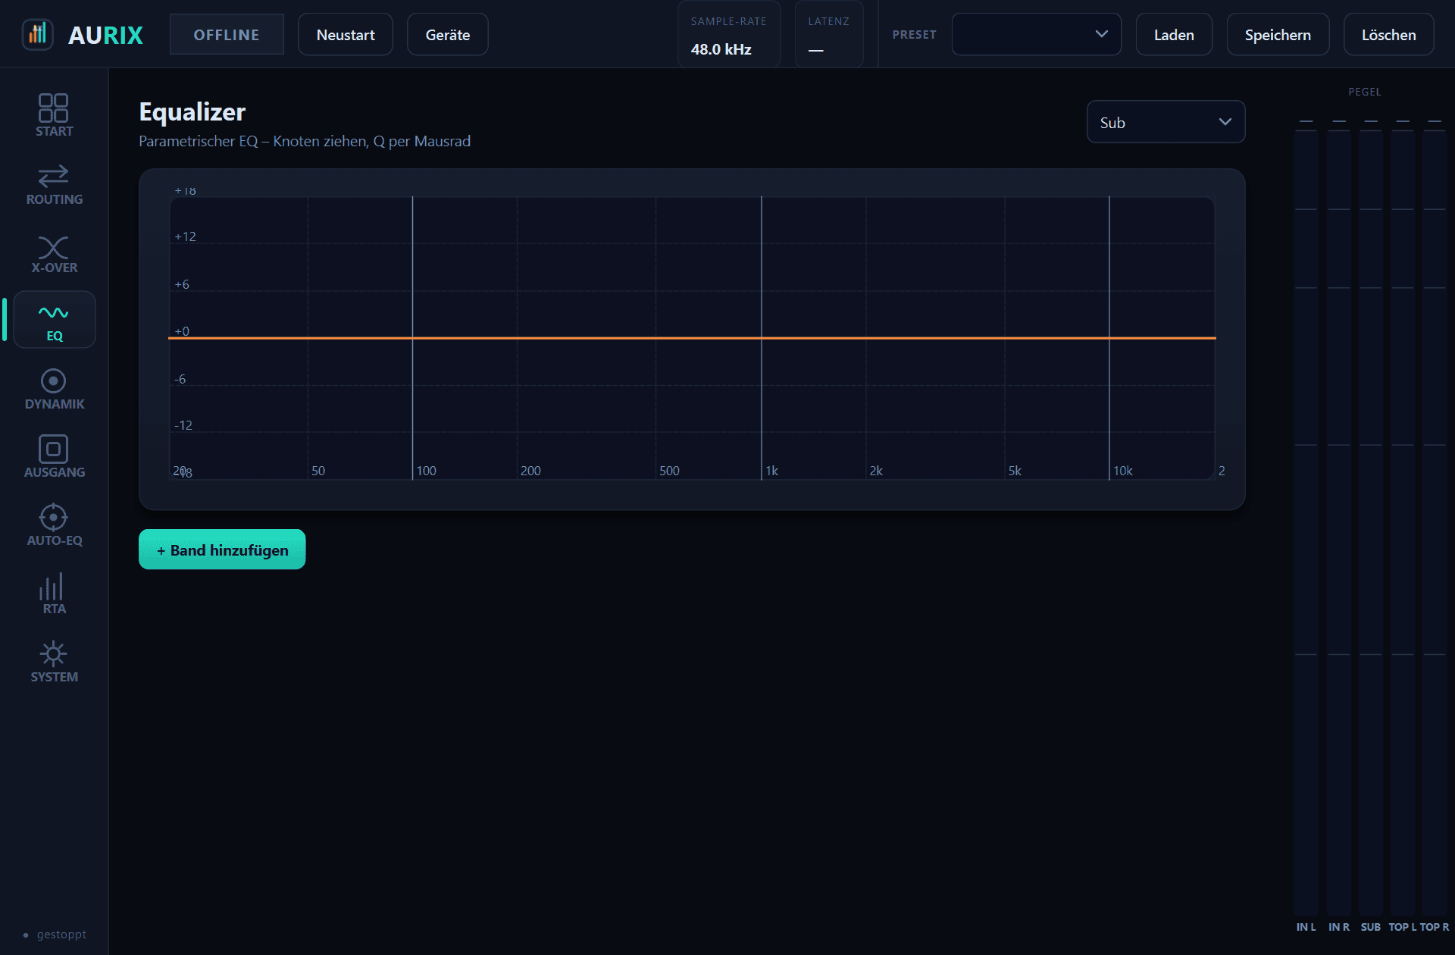Click the TOP L level meter

point(1402,523)
